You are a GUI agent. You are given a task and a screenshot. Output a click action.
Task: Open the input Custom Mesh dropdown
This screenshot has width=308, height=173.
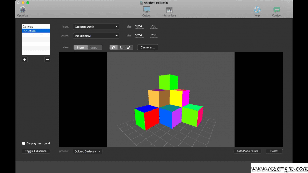pyautogui.click(x=96, y=27)
